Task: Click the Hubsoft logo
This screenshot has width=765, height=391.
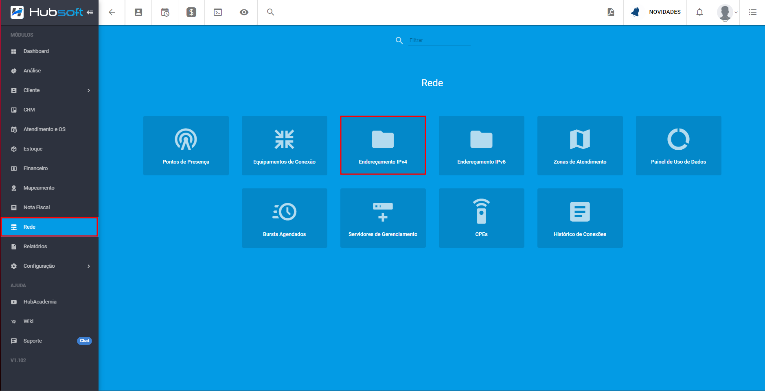Action: 47,12
